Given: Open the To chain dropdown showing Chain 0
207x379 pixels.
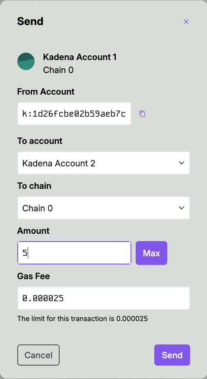Looking at the screenshot, I should tap(104, 208).
